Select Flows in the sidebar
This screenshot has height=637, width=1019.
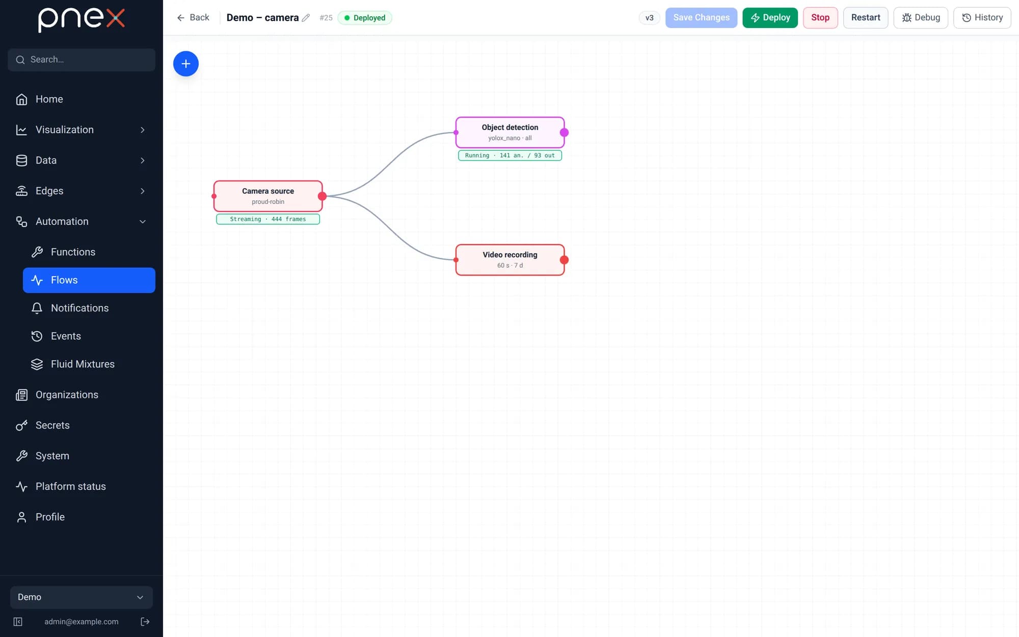(x=89, y=280)
